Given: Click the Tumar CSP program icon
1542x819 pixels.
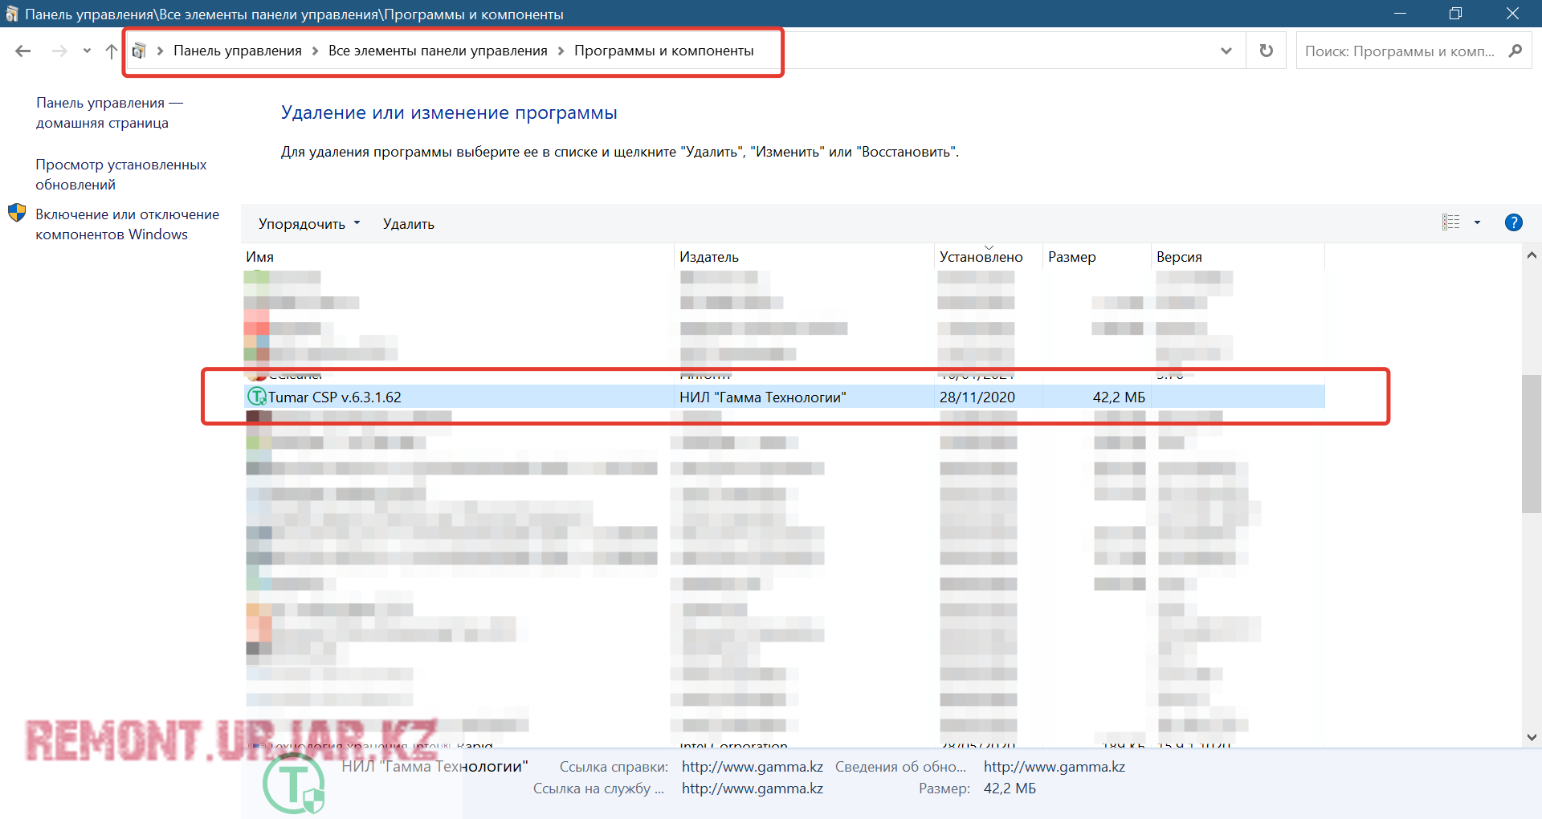Looking at the screenshot, I should [256, 396].
